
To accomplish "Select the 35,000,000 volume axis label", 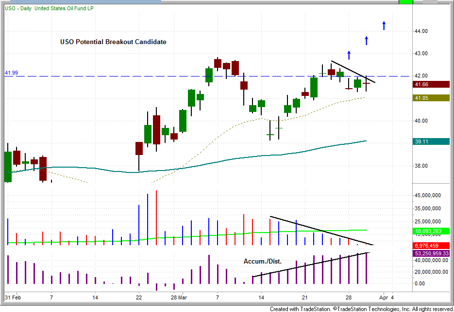I will click(x=428, y=209).
